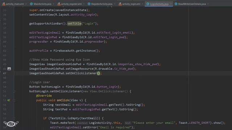This screenshot has width=232, height=130.
Task: Click the "Email is required" string
Action: (115, 127)
